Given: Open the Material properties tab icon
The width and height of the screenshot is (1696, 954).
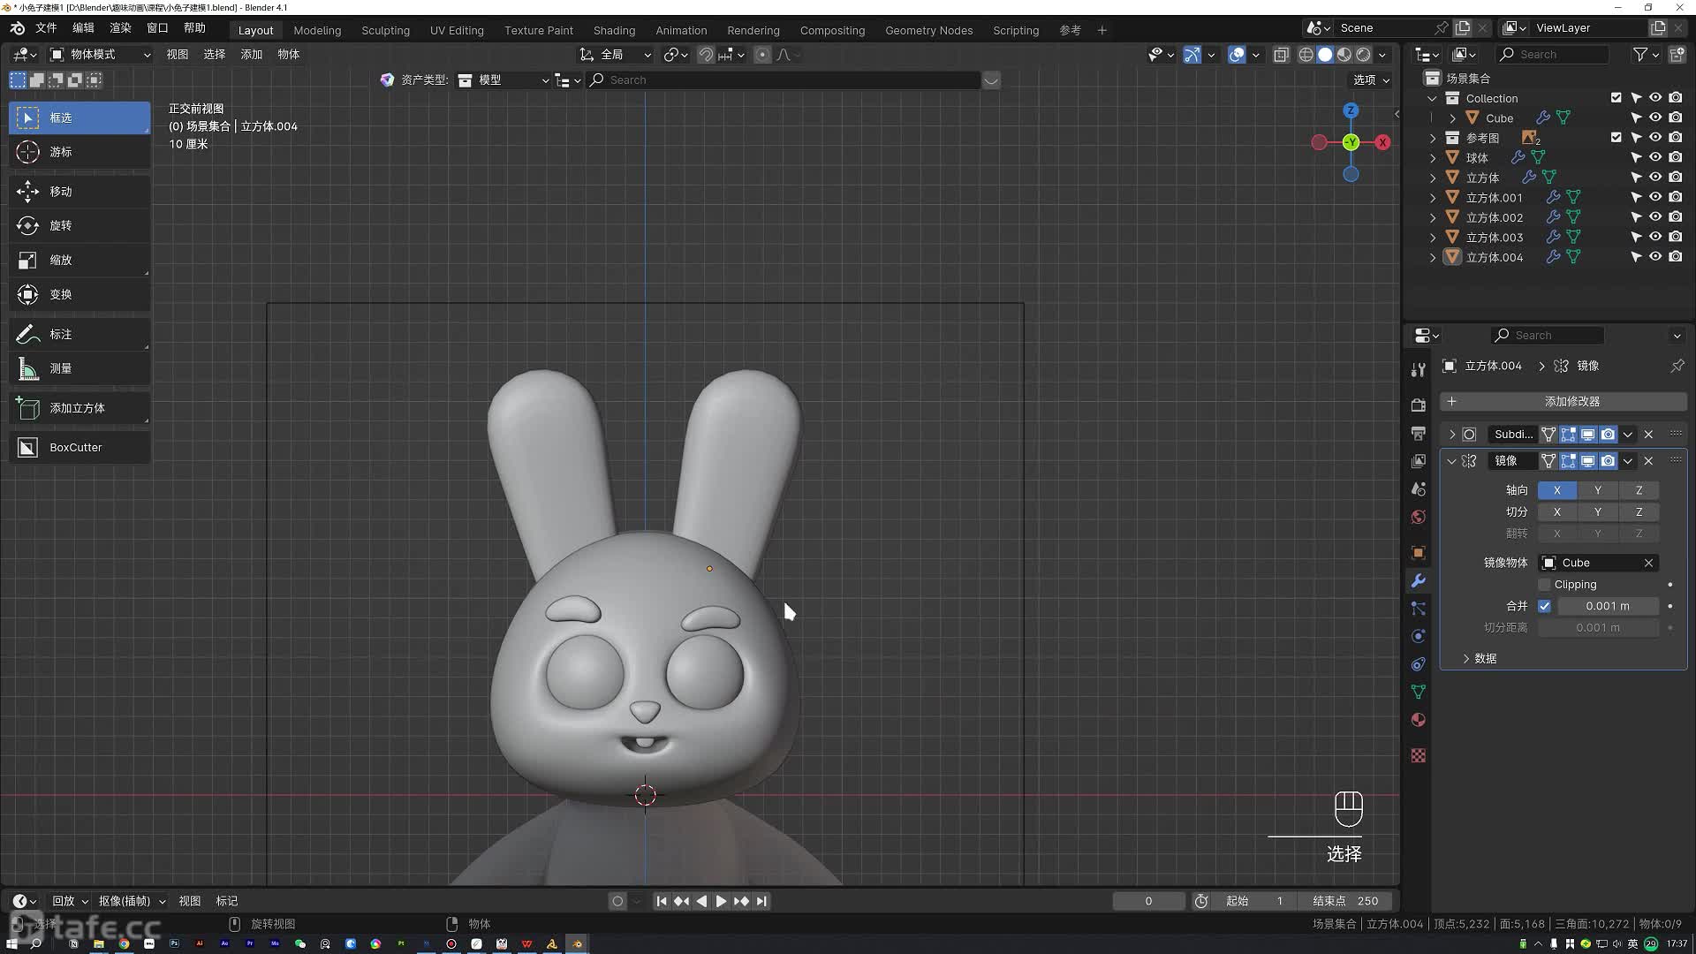Looking at the screenshot, I should (1418, 719).
